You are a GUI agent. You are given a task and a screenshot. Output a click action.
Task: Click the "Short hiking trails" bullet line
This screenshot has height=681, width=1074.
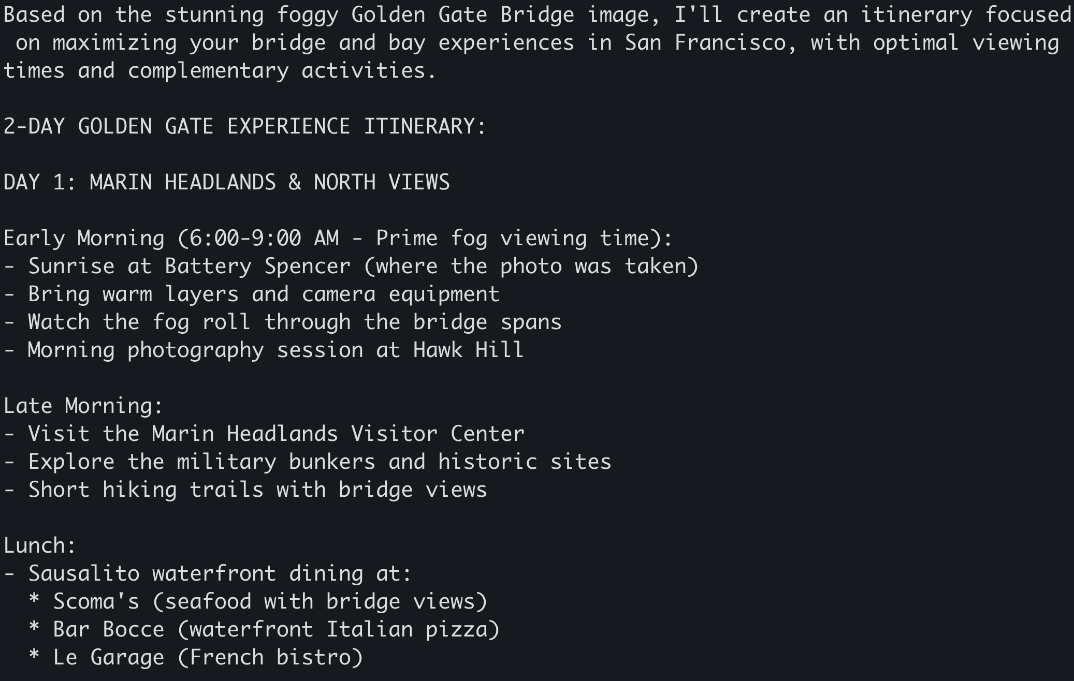coord(245,490)
